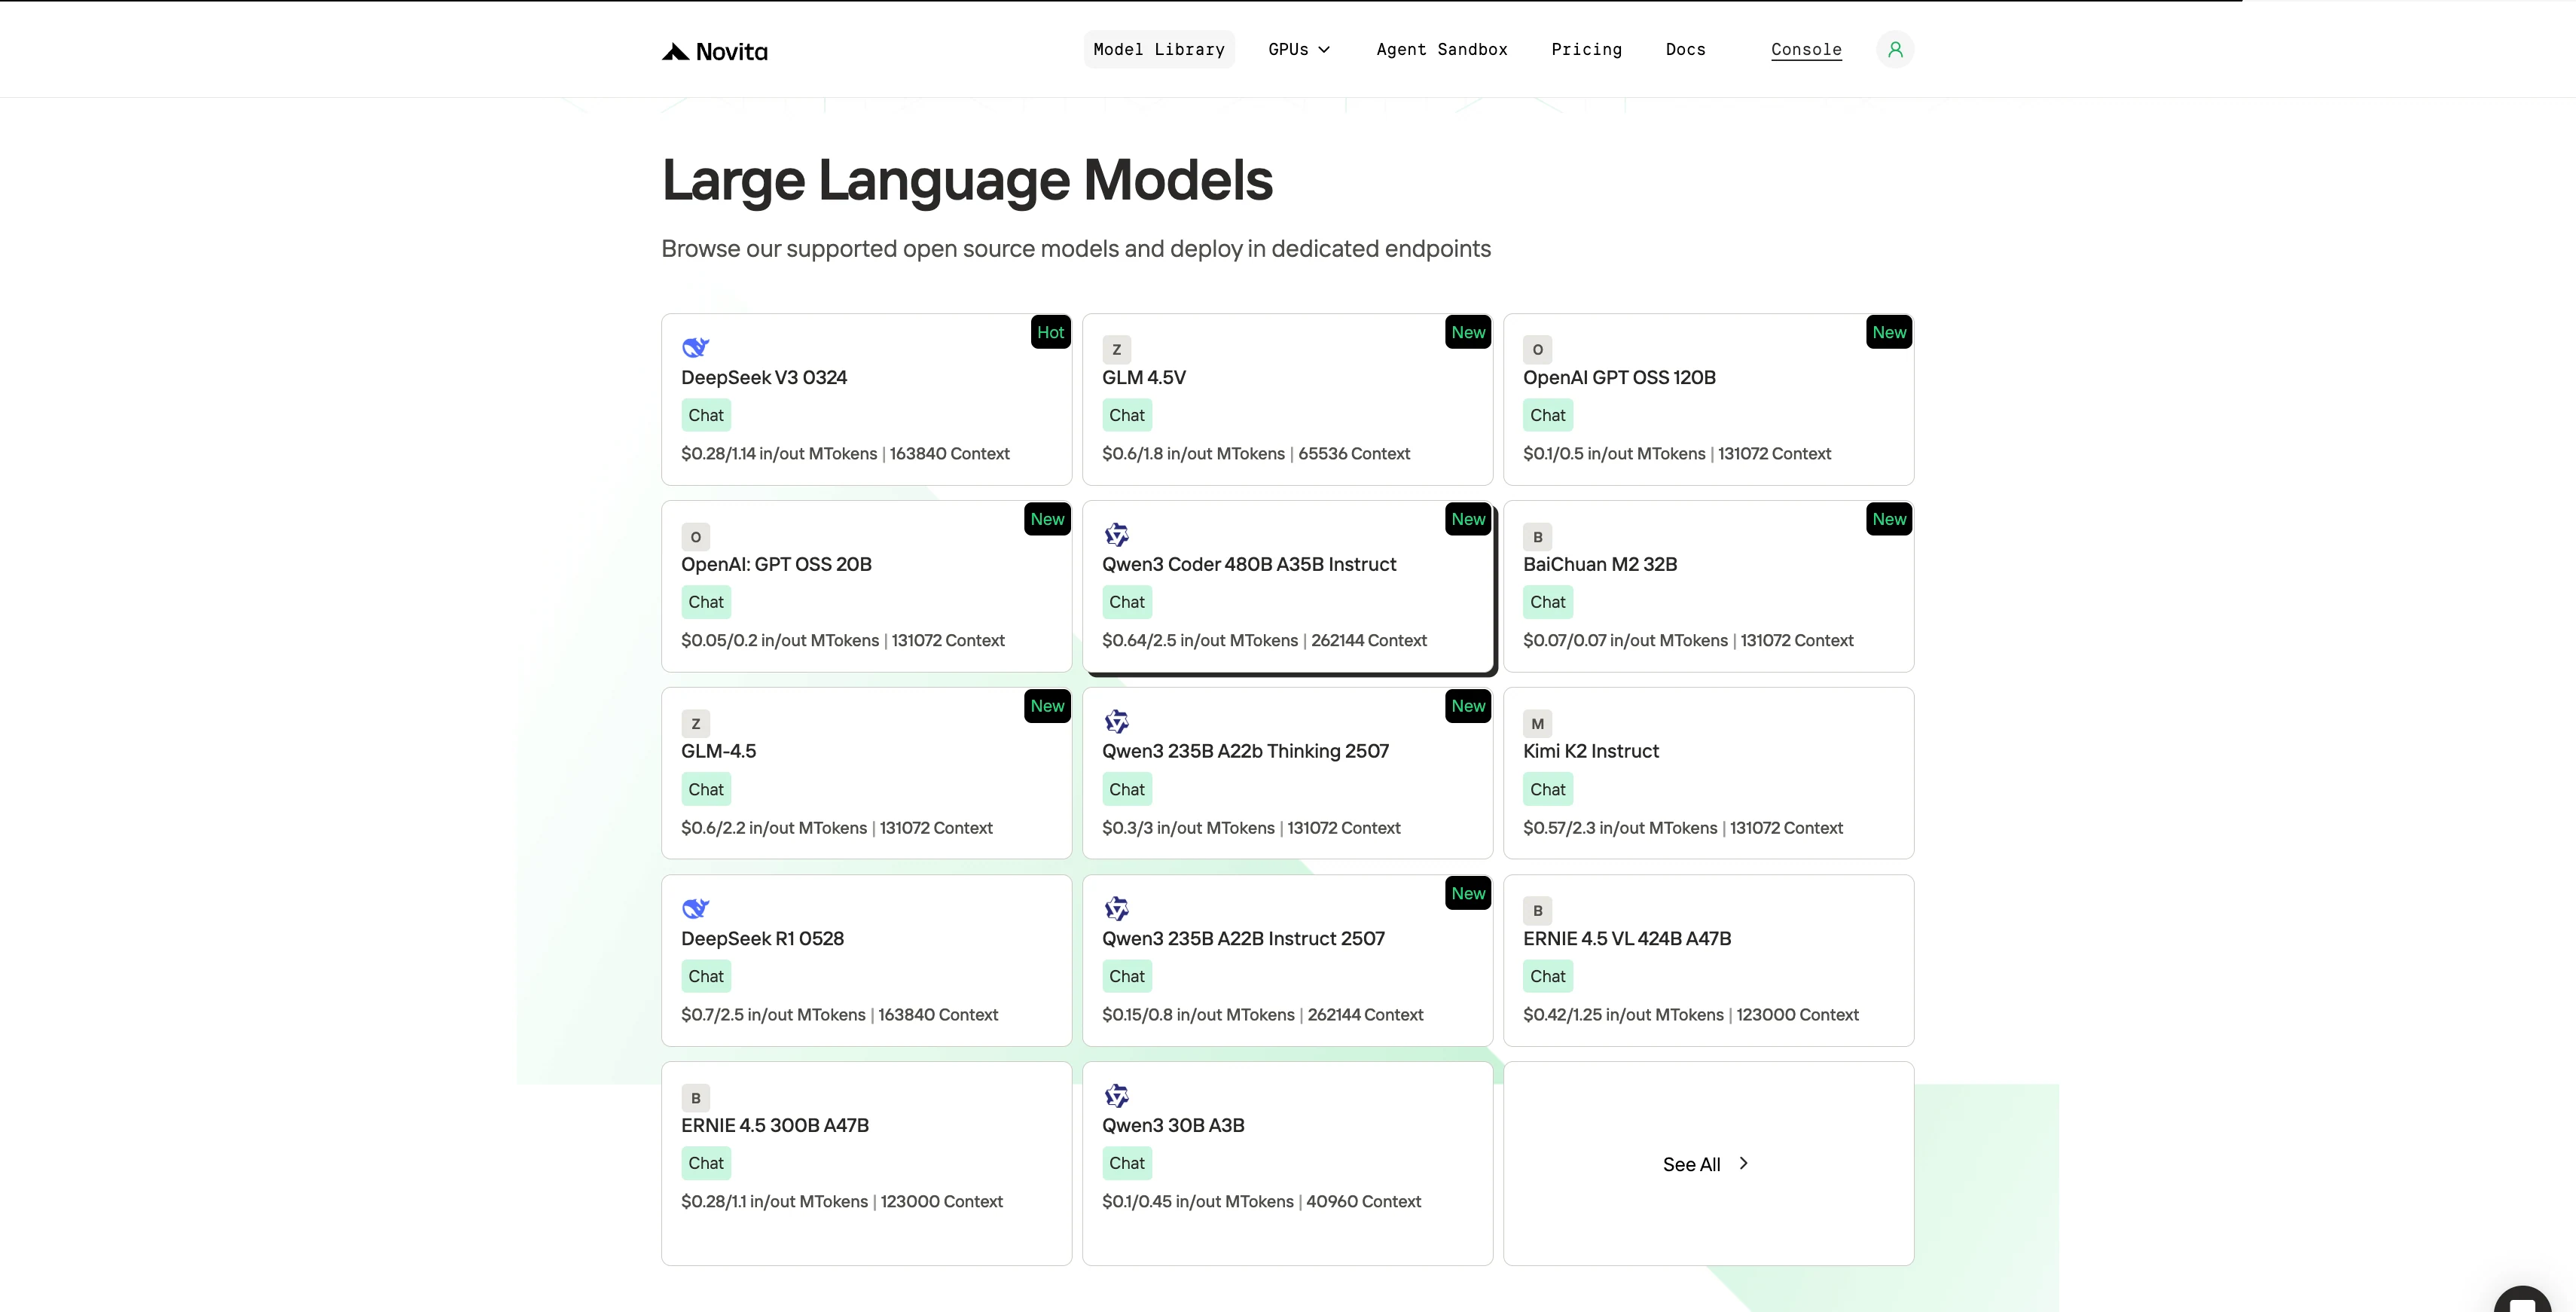Click "$0.42/1.25 in/out MTokens | 123000 Context" text
The height and width of the screenshot is (1312, 2576).
[x=1690, y=1015]
